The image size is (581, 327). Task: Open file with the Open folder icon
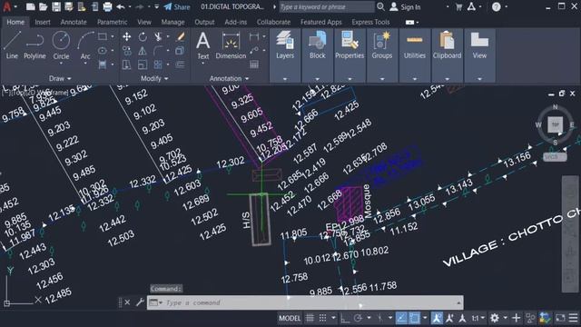point(44,6)
